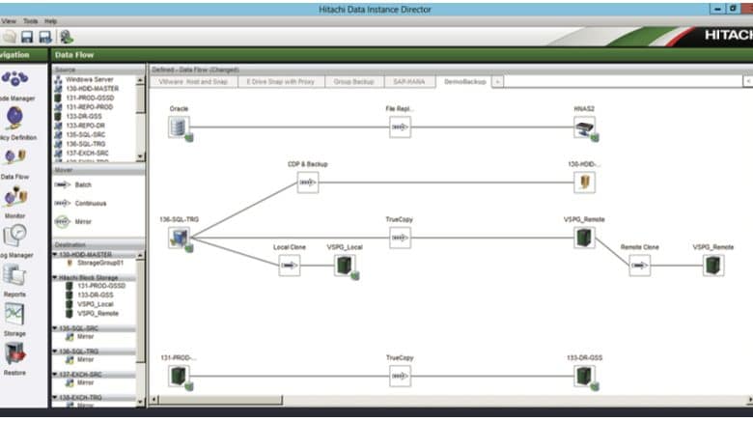Select the CDP & Backup mover node
753x422 pixels.
tap(307, 183)
